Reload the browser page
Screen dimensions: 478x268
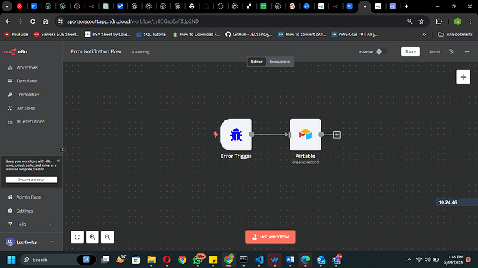(x=33, y=21)
